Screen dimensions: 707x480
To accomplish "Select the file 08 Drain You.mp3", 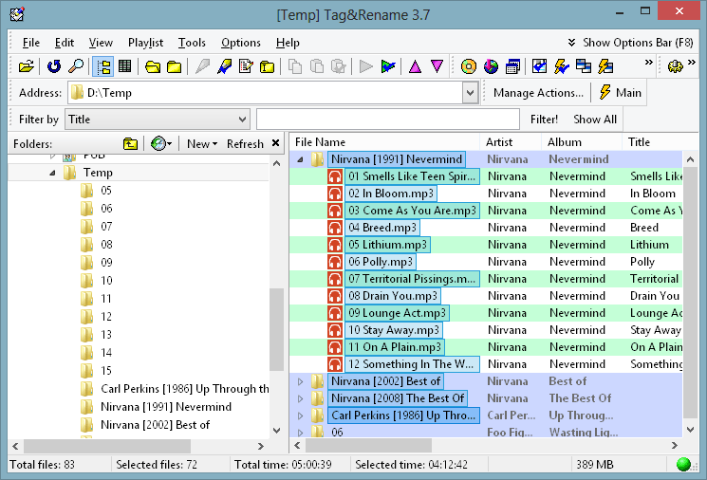I will [393, 296].
